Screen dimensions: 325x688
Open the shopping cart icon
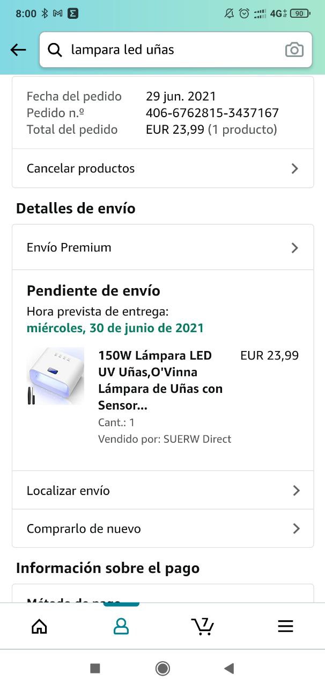[x=203, y=626]
